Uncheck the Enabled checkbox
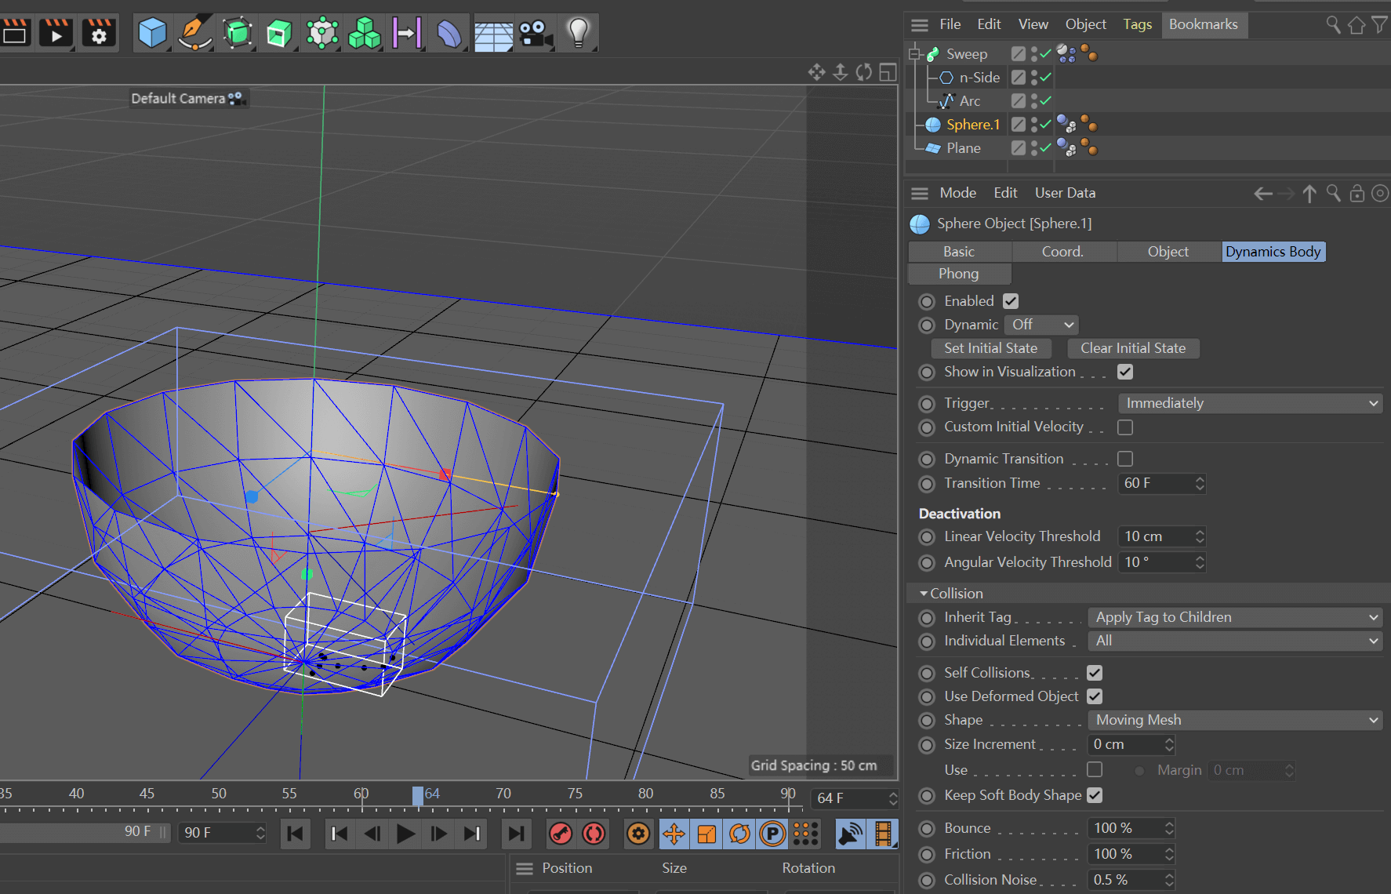Screen dimensions: 1391x894 (x=1011, y=301)
